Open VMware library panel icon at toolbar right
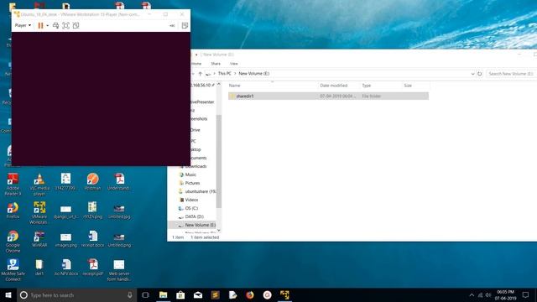This screenshot has height=302, width=537. click(x=185, y=26)
